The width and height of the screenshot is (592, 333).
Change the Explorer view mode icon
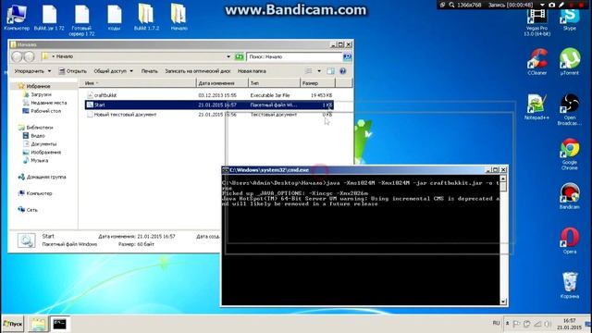click(308, 71)
